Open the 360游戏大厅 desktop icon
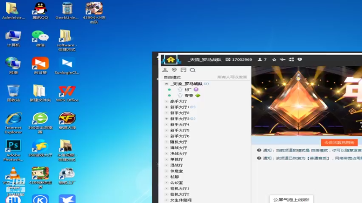362x203 pixels. pyautogui.click(x=40, y=148)
